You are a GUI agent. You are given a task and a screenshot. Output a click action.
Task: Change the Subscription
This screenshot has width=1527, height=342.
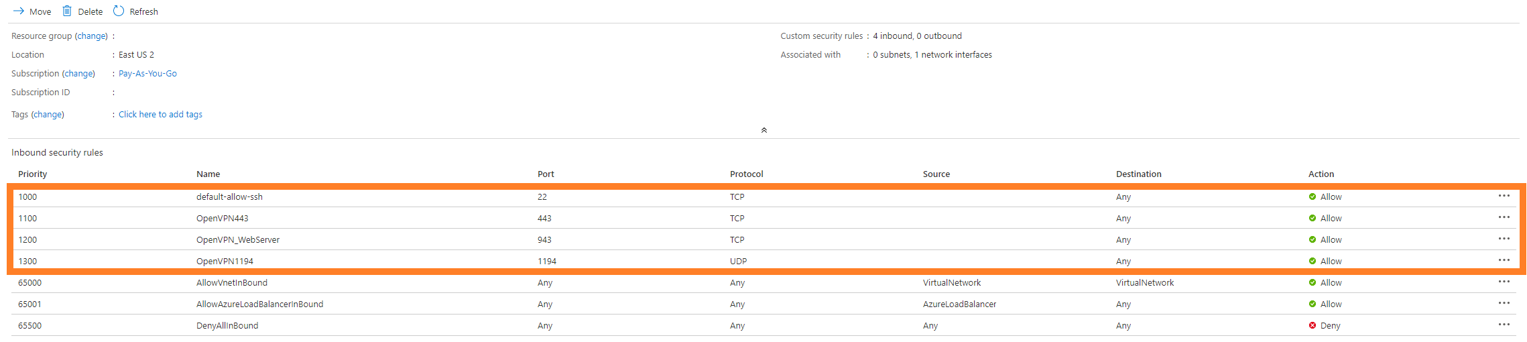coord(79,74)
